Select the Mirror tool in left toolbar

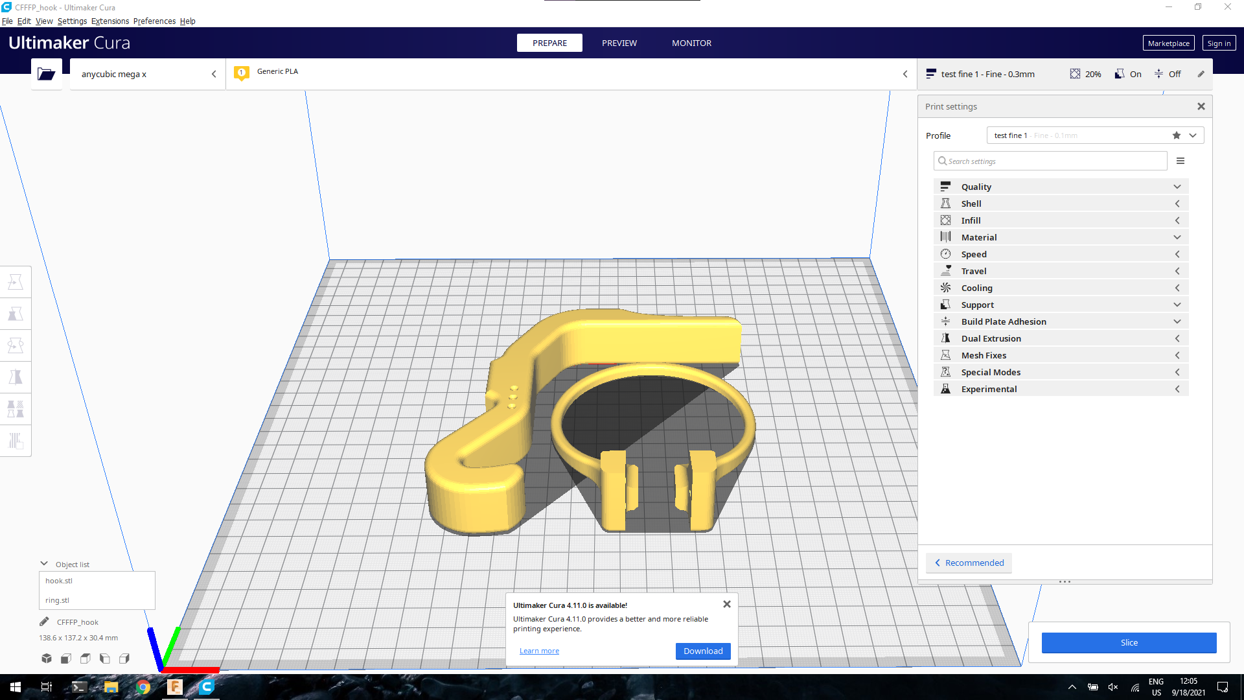16,377
